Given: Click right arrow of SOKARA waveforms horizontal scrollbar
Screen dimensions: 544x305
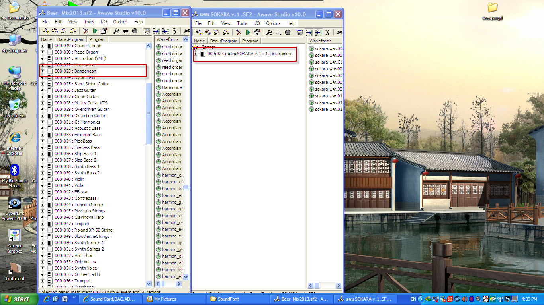Looking at the screenshot, I should 339,285.
